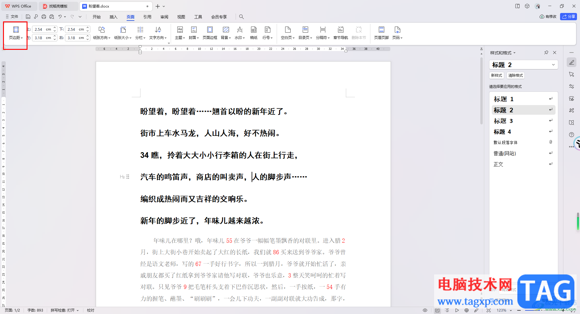Open the 页边距 margins tool

coord(16,33)
